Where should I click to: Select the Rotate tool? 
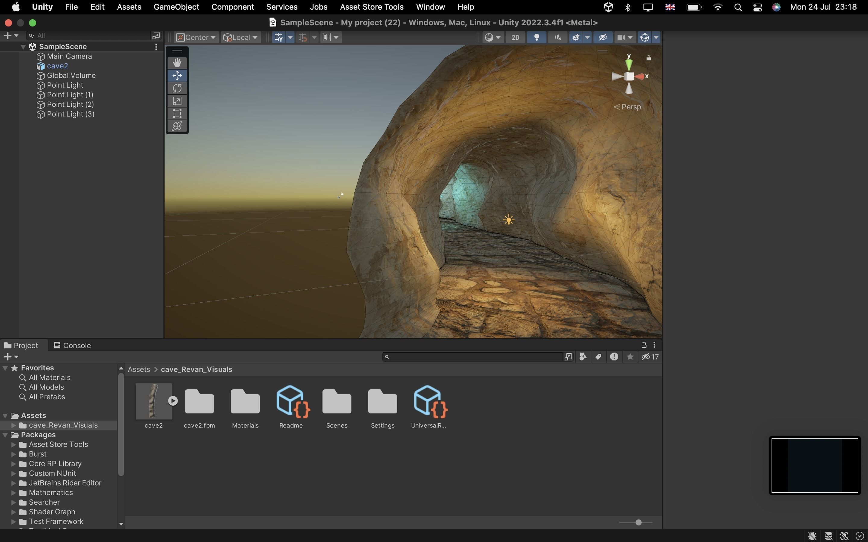click(177, 88)
